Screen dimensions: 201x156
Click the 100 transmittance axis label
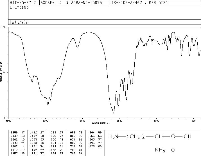(4, 27)
